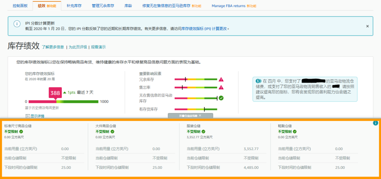Click the 4,485.00 next-period limit value
Screen dimensions: 381x179
pos(251,167)
